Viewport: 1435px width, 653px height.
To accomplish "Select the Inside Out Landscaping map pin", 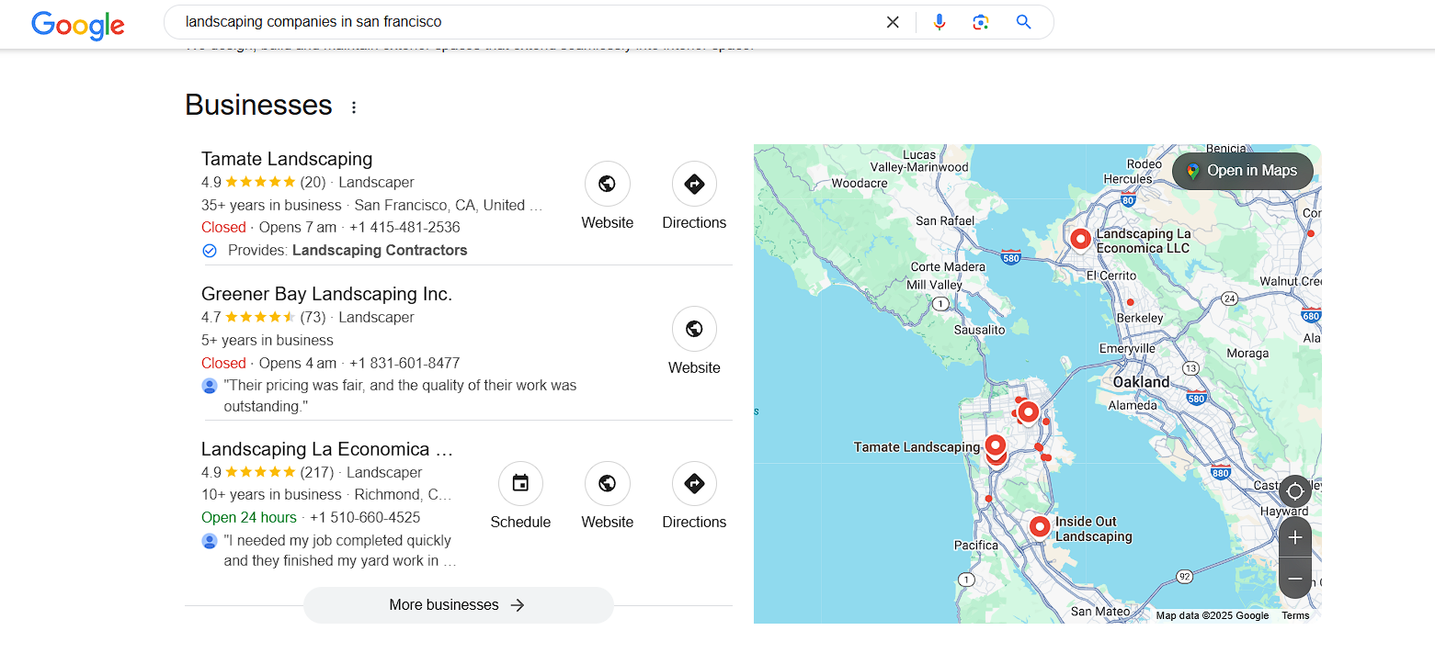I will pyautogui.click(x=1040, y=527).
